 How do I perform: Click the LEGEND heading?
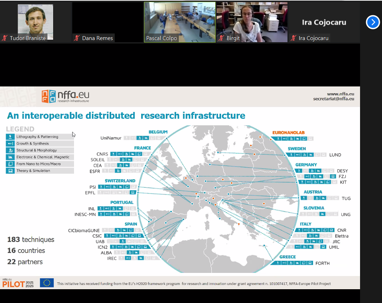[x=20, y=129]
